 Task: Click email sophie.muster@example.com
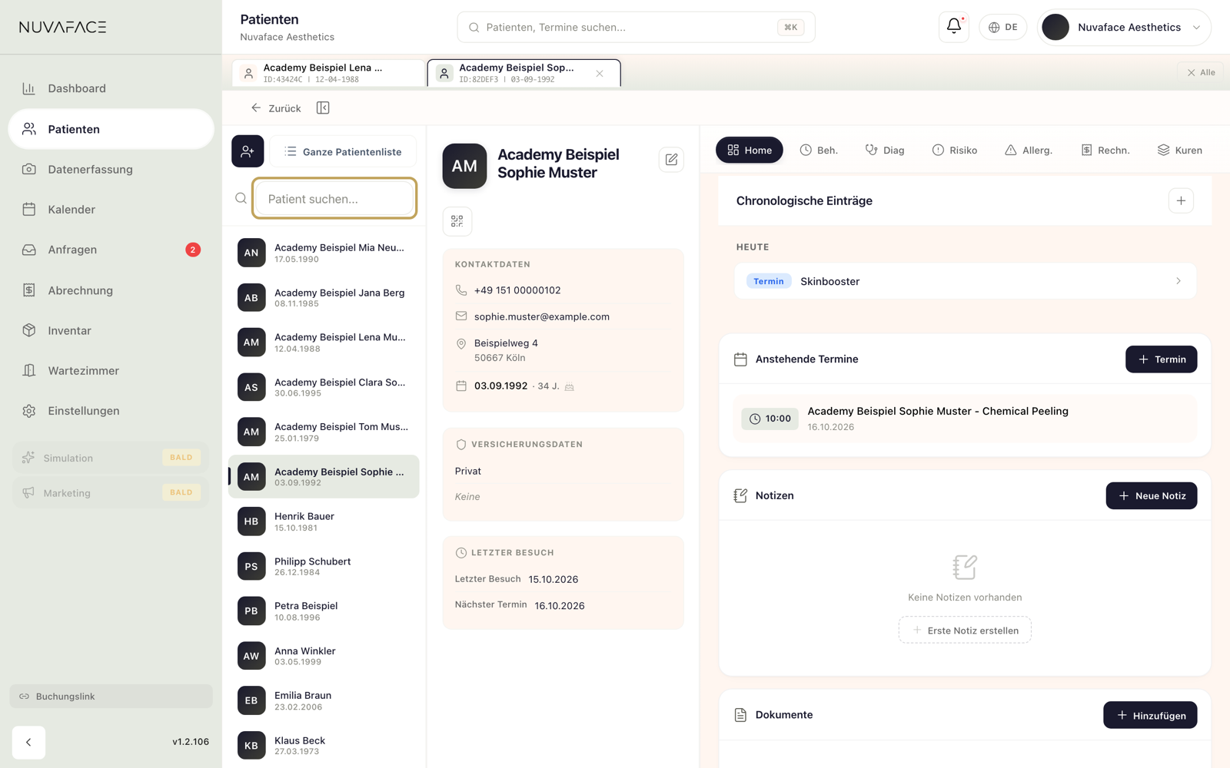pyautogui.click(x=541, y=316)
